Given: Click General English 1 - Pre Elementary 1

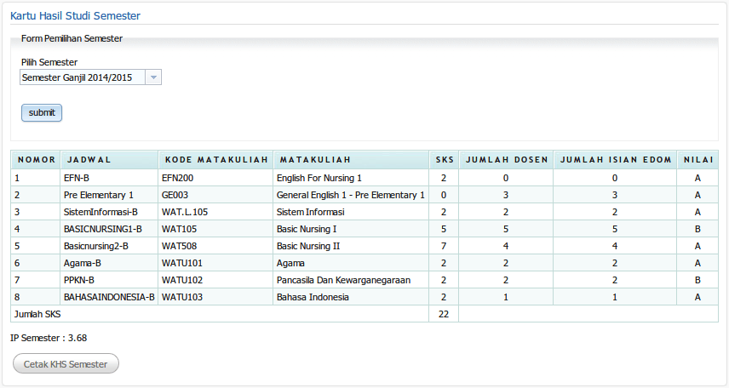Looking at the screenshot, I should (x=351, y=195).
